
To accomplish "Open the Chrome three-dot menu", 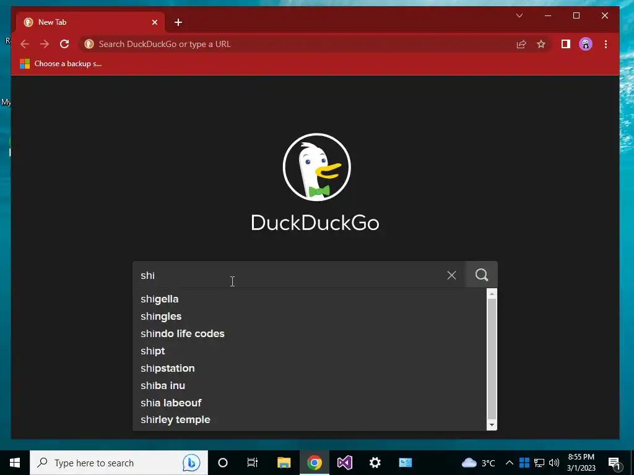I will point(606,44).
